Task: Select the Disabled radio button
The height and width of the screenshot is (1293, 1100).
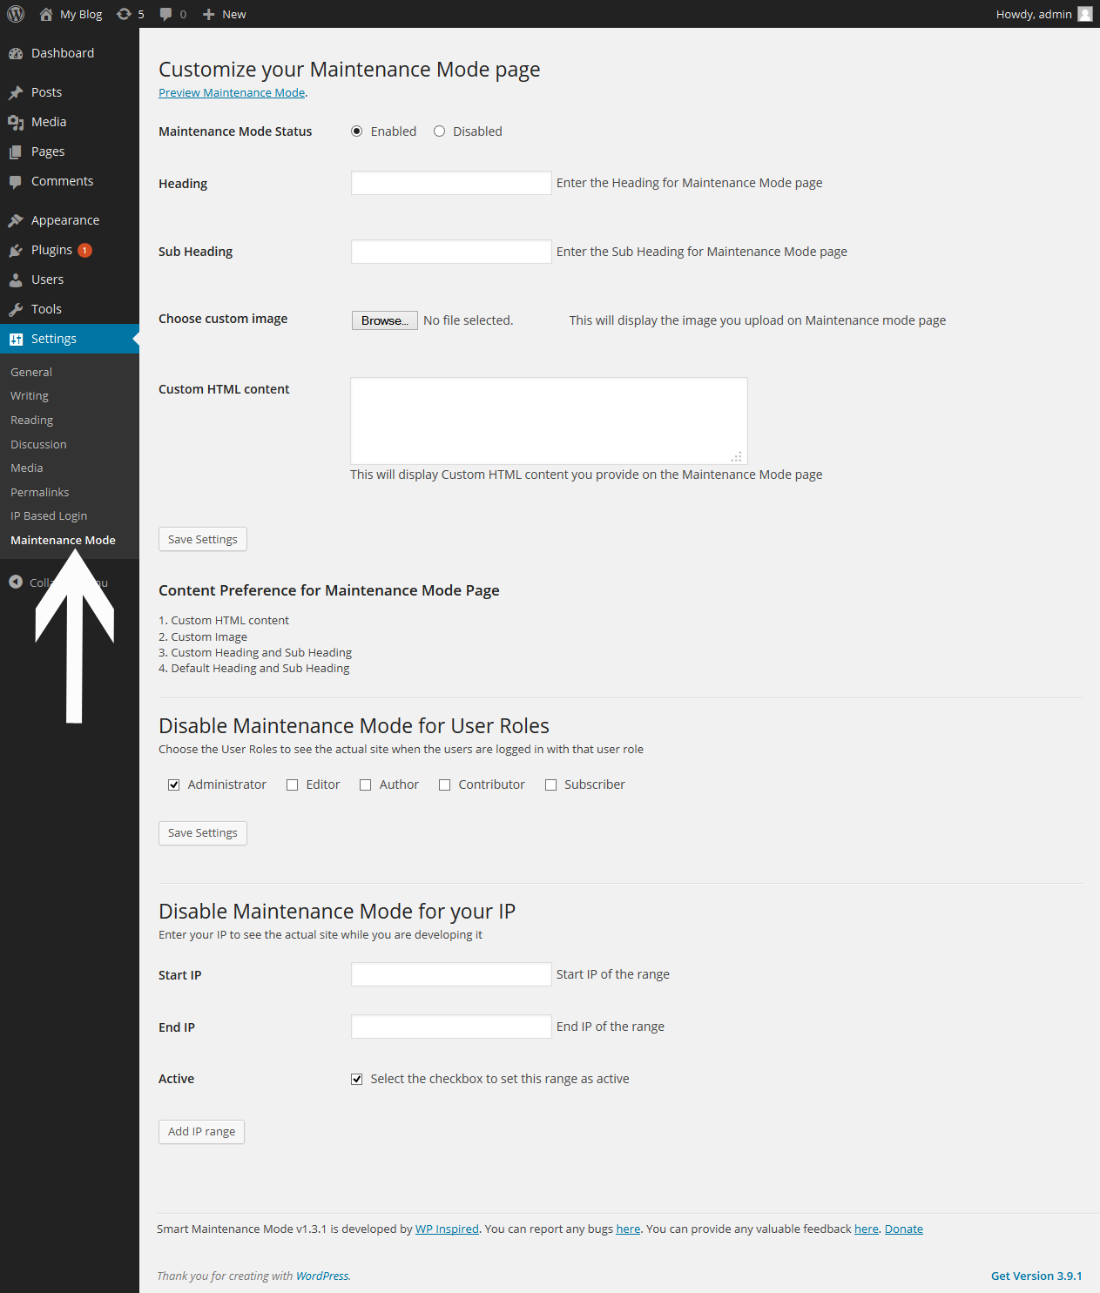Action: [439, 131]
